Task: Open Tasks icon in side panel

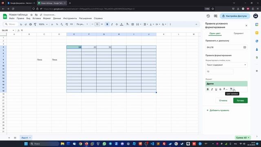Action: click(x=257, y=41)
